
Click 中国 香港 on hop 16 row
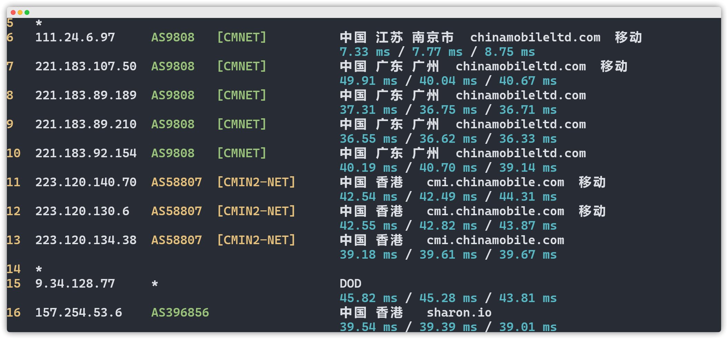point(371,312)
